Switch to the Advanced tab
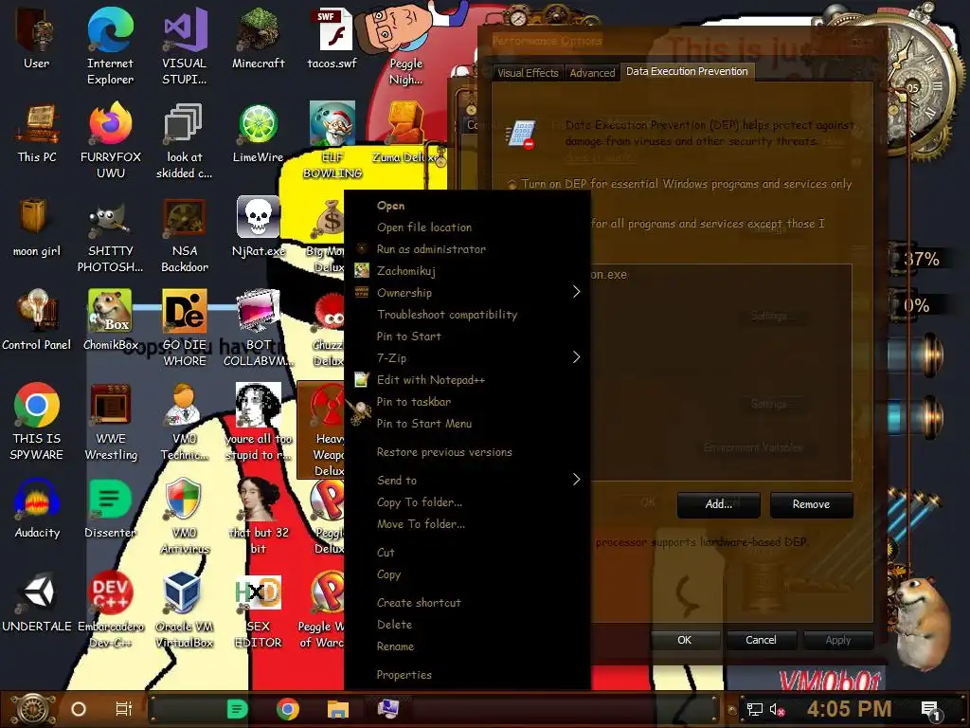 click(592, 72)
